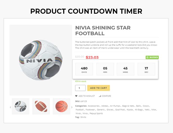Click previous thumbnail arrow in gallery
The width and height of the screenshot is (173, 133).
click(10, 107)
